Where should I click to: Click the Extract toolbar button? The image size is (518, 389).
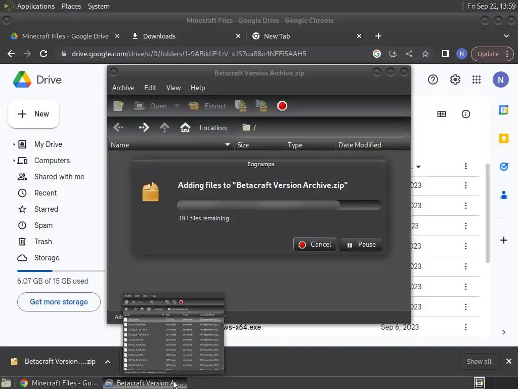207,106
